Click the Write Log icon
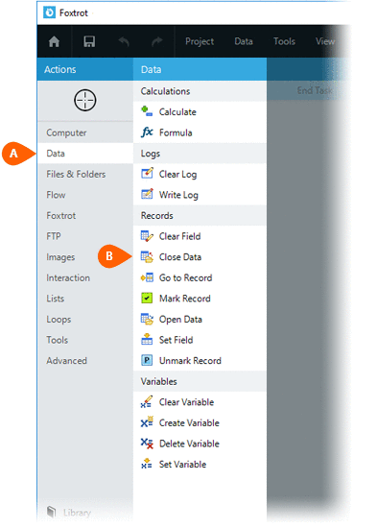This screenshot has height=528, width=377. click(147, 194)
